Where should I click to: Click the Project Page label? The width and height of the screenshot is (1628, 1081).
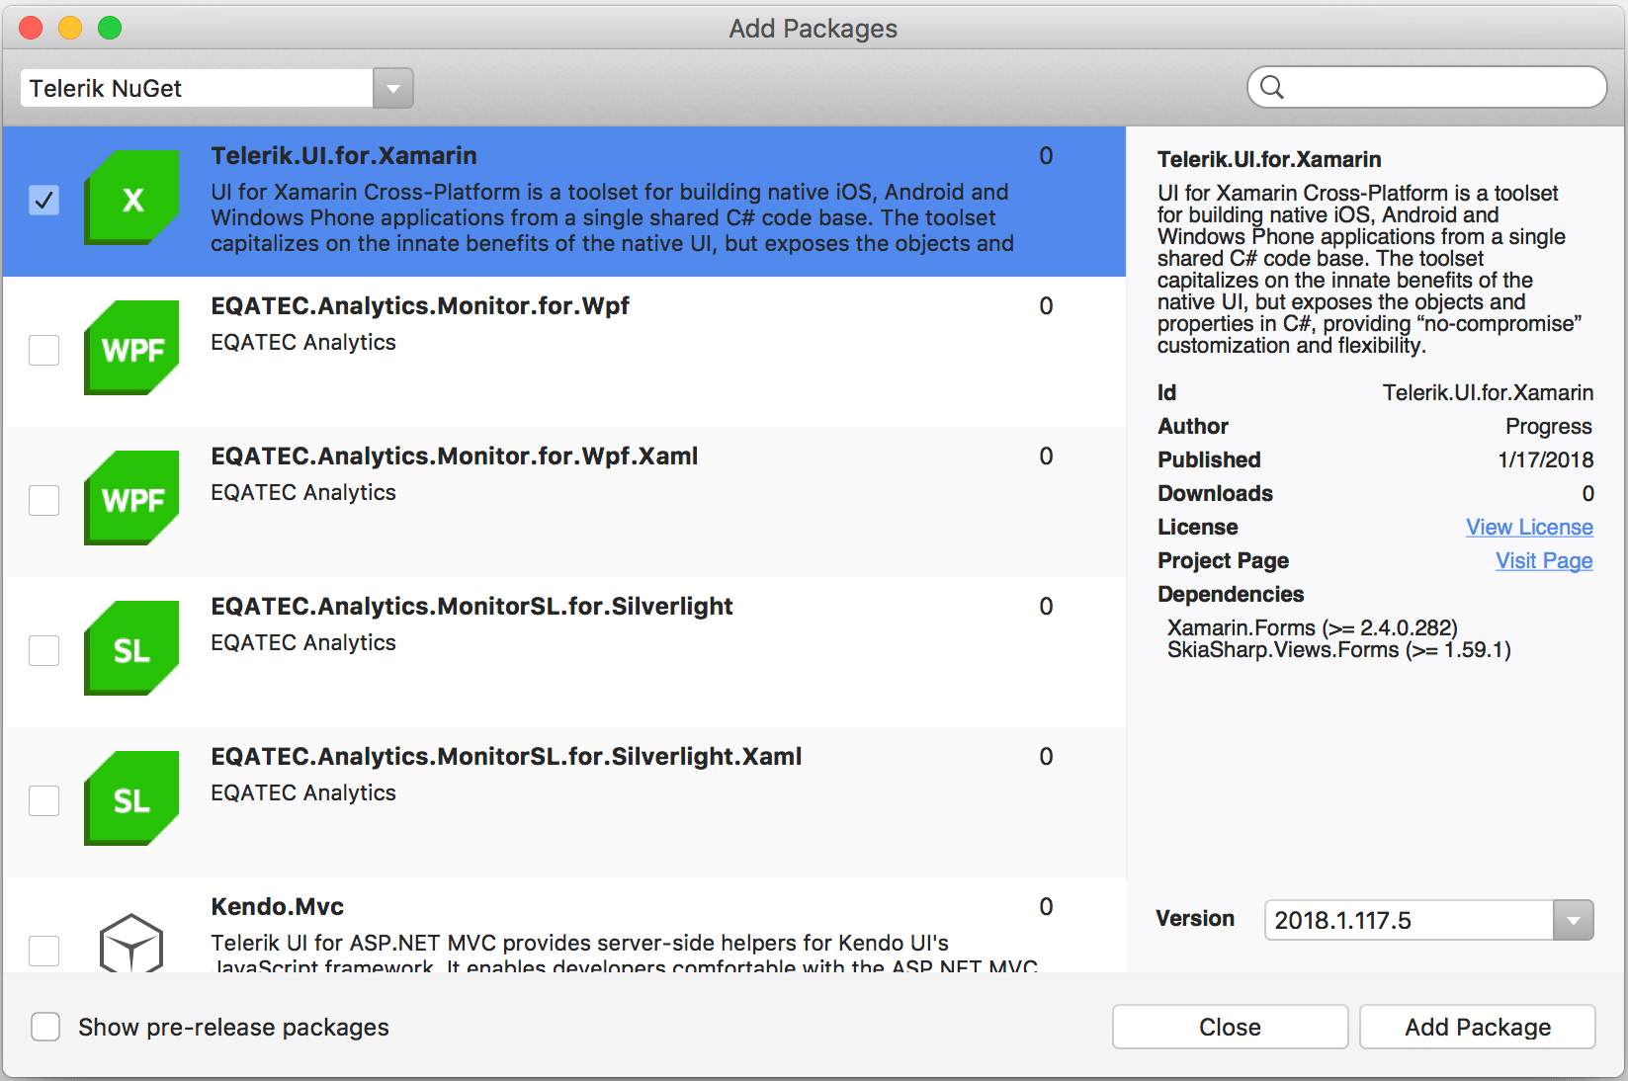pos(1223,561)
